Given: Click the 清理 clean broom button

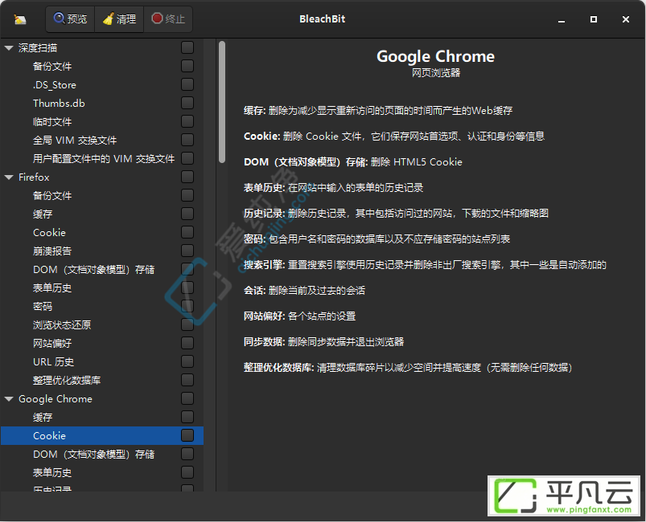Looking at the screenshot, I should (x=120, y=19).
